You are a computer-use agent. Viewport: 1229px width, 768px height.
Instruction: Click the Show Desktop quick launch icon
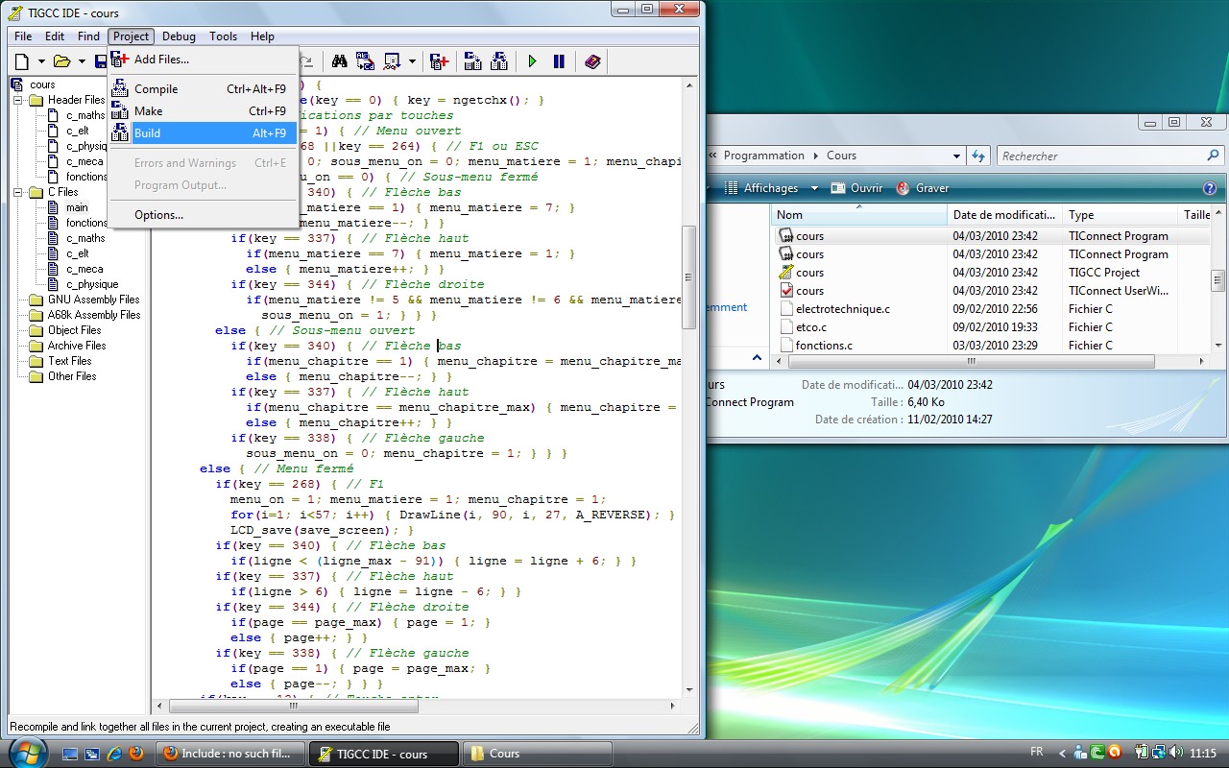coord(70,754)
